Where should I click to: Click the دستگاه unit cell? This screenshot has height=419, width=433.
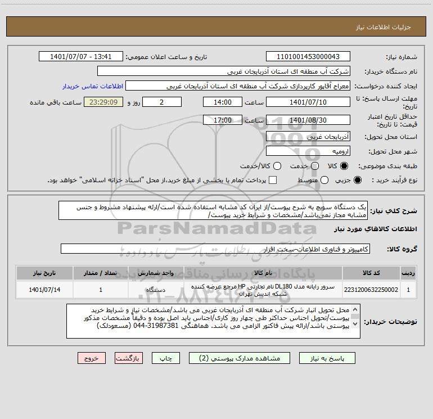[156, 290]
